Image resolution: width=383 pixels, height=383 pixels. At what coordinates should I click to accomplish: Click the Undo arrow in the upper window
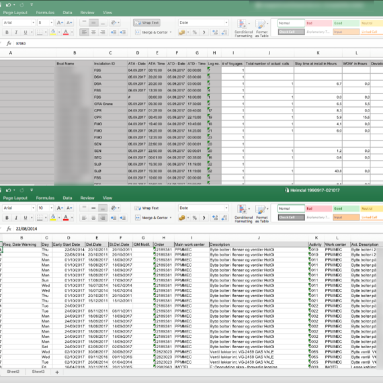[8, 5]
